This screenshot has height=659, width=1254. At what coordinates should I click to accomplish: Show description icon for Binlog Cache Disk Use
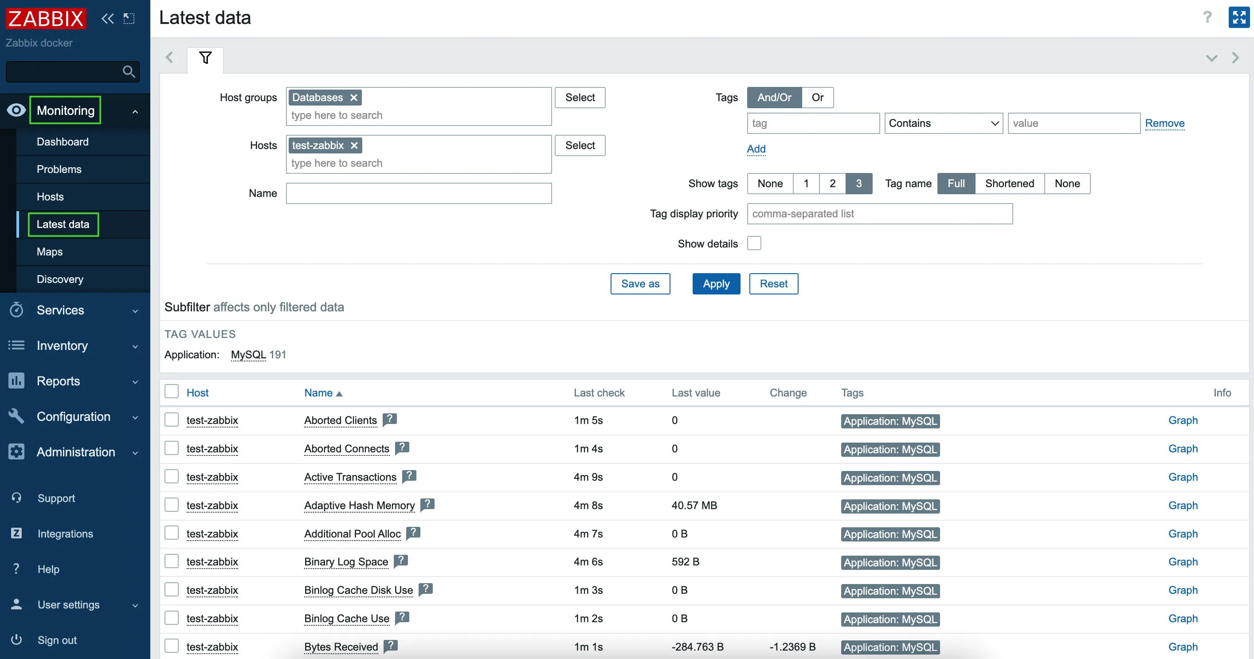point(426,589)
